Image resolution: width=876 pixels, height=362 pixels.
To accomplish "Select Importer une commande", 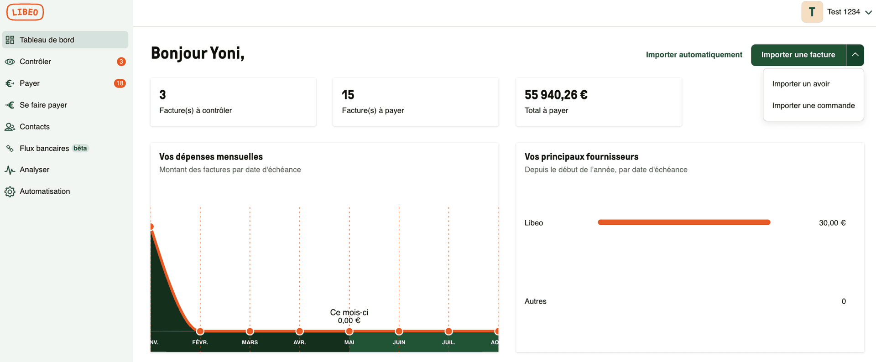I will (x=813, y=106).
